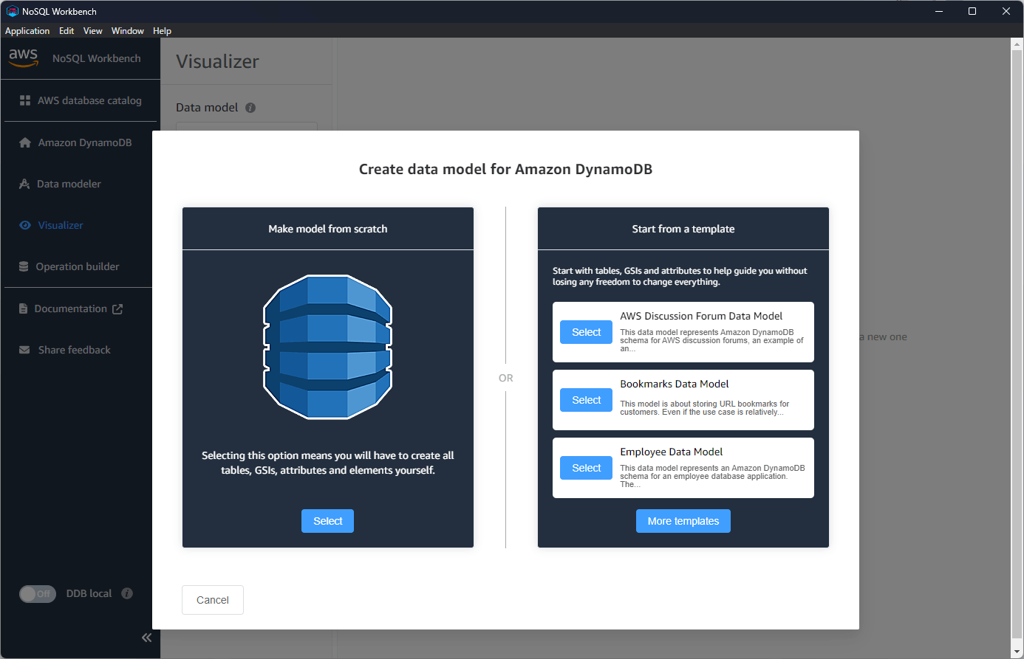Viewport: 1024px width, 659px height.
Task: Click the Operation builder database icon
Action: [x=24, y=266]
